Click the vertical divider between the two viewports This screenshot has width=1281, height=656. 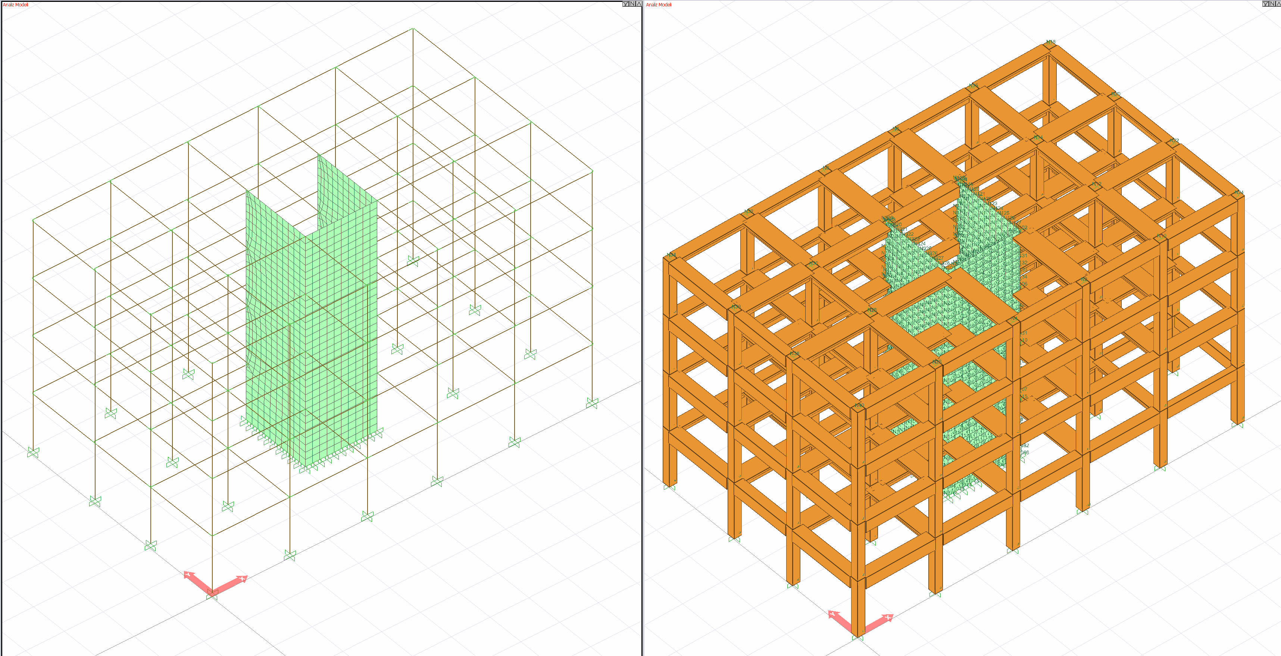pos(643,328)
